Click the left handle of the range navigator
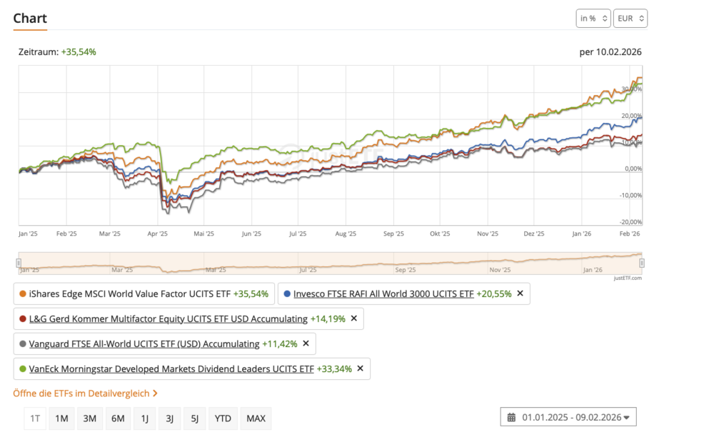Image resolution: width=714 pixels, height=440 pixels. [x=19, y=263]
